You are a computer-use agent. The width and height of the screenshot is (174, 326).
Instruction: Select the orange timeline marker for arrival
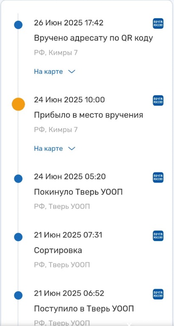click(18, 104)
